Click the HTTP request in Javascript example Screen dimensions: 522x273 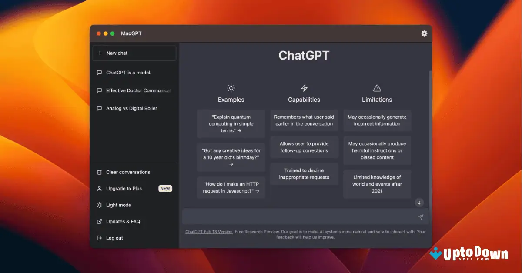pyautogui.click(x=231, y=187)
